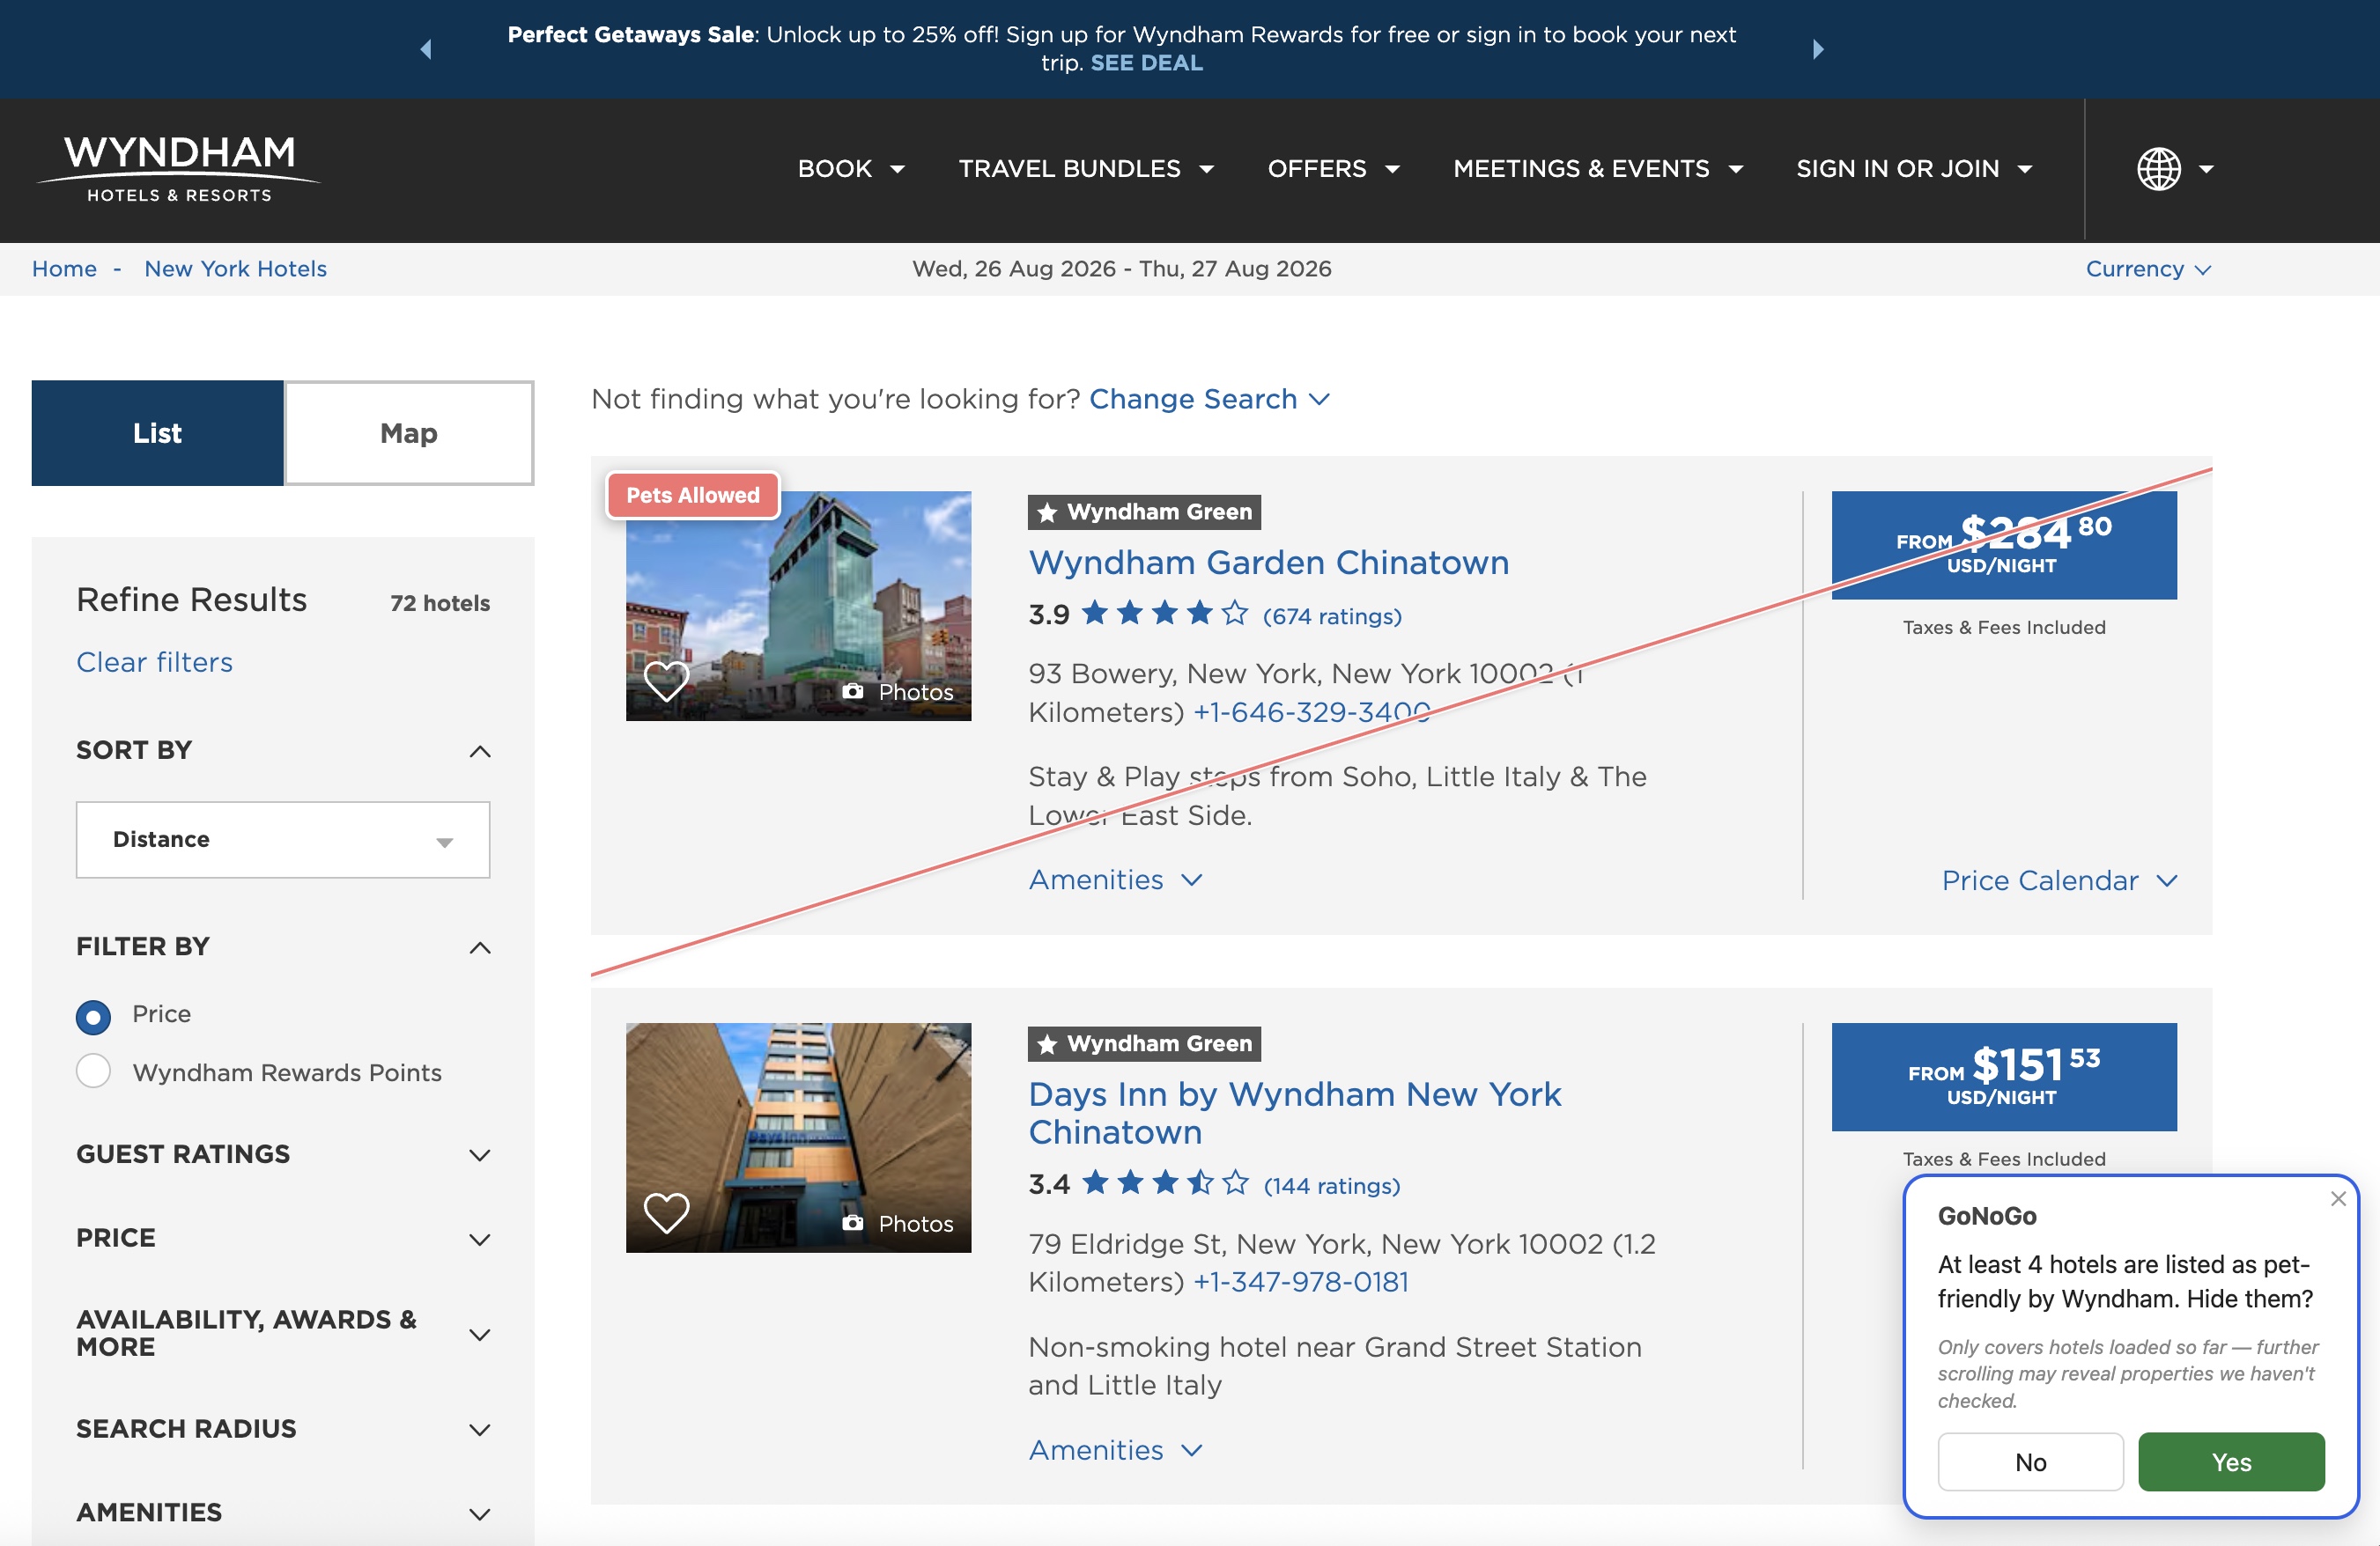Expand the AMENITIES filter section
2380x1546 pixels.
pyautogui.click(x=283, y=1512)
